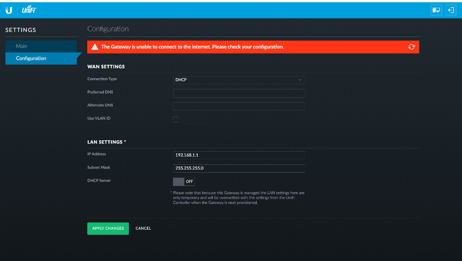
Task: Click the Cancel button
Action: pyautogui.click(x=143, y=228)
